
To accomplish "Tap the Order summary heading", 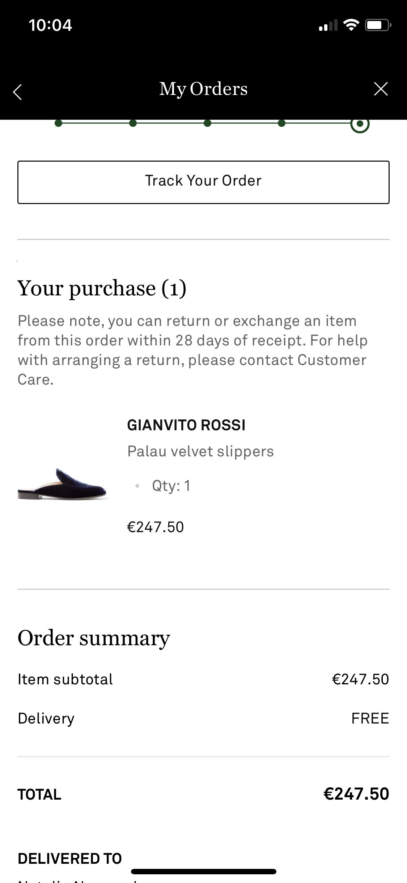I will pyautogui.click(x=94, y=638).
